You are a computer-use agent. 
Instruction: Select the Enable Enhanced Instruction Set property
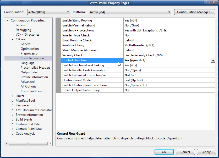(92, 75)
